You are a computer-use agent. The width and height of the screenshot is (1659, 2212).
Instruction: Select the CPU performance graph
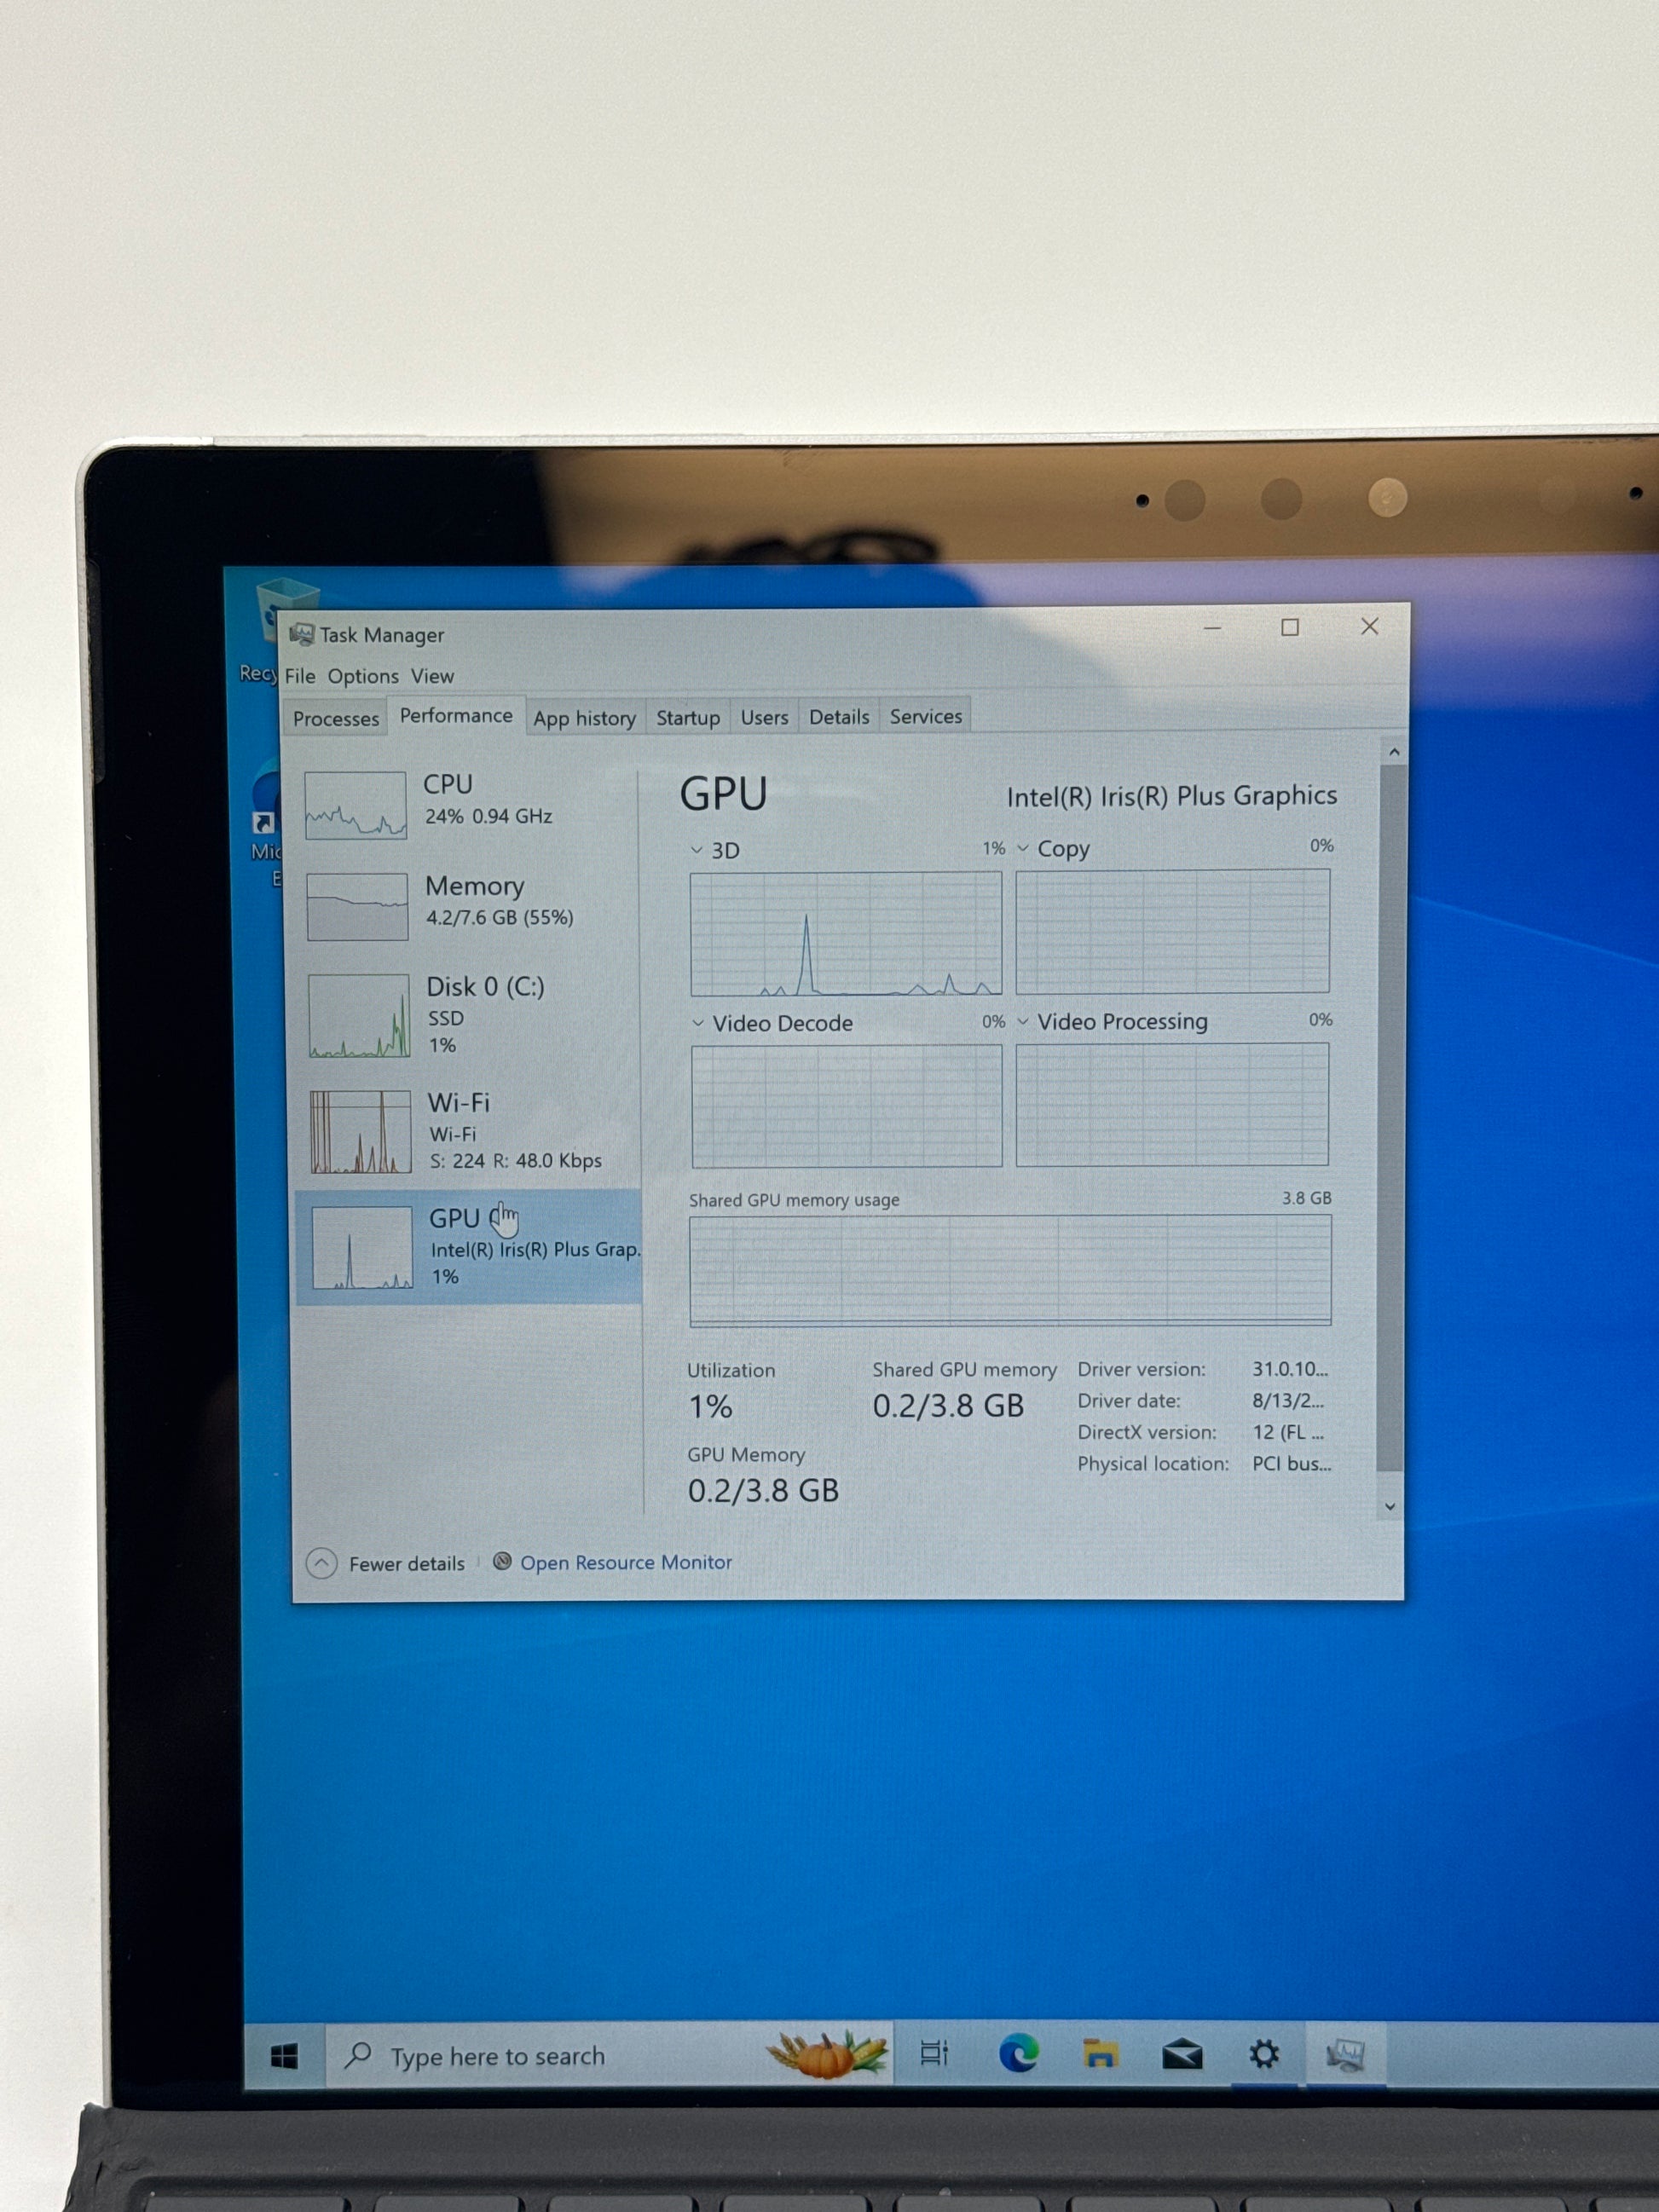(356, 805)
